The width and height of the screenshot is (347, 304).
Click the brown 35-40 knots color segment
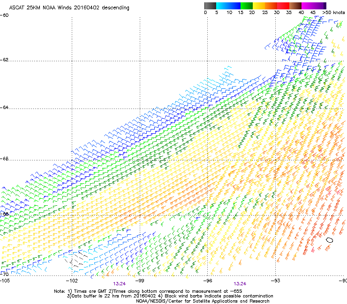pyautogui.click(x=295, y=6)
